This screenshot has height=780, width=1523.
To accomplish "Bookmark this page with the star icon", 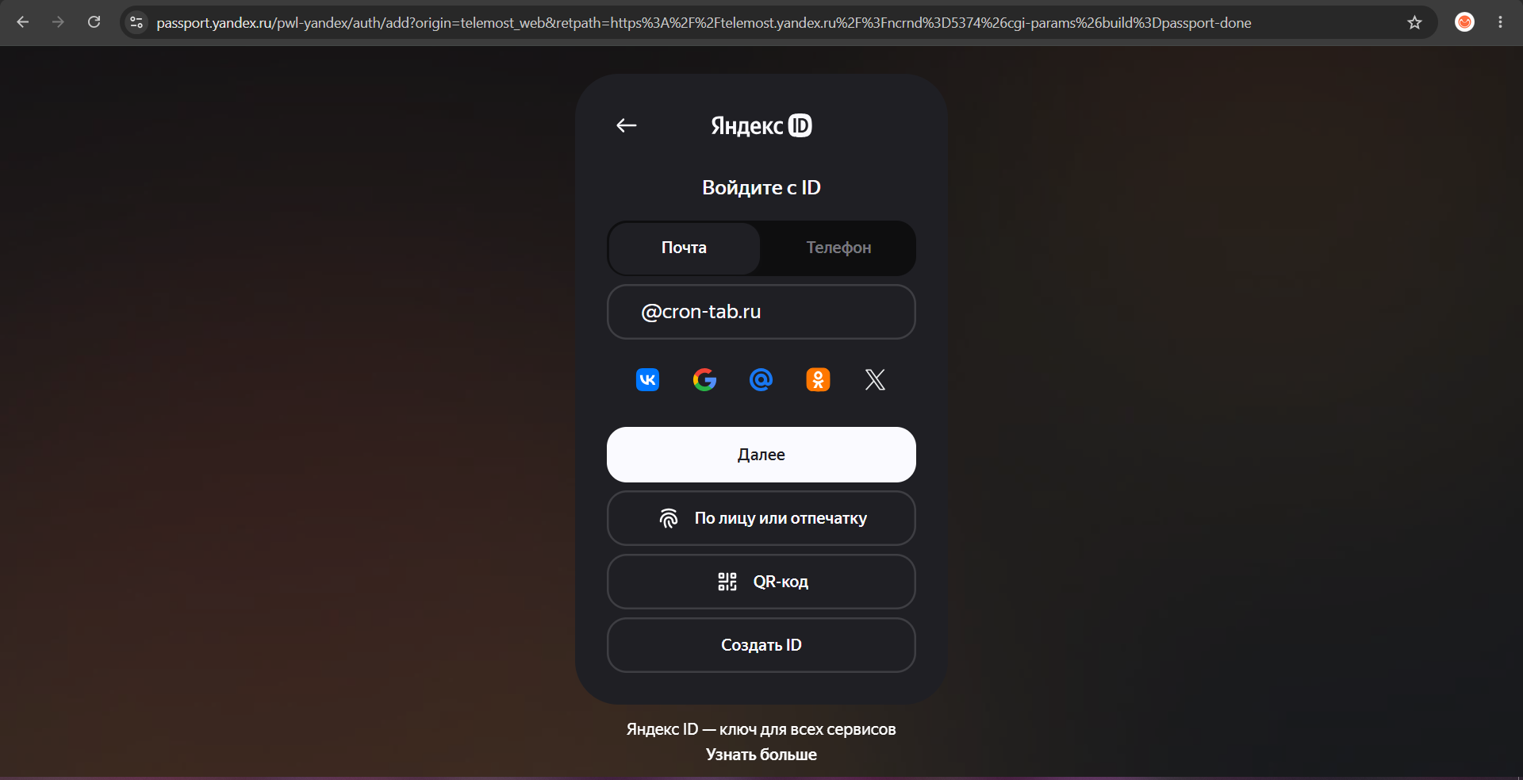I will point(1414,22).
